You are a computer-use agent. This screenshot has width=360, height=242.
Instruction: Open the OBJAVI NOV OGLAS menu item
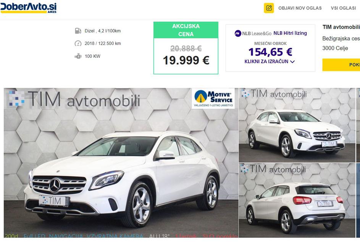pyautogui.click(x=300, y=8)
